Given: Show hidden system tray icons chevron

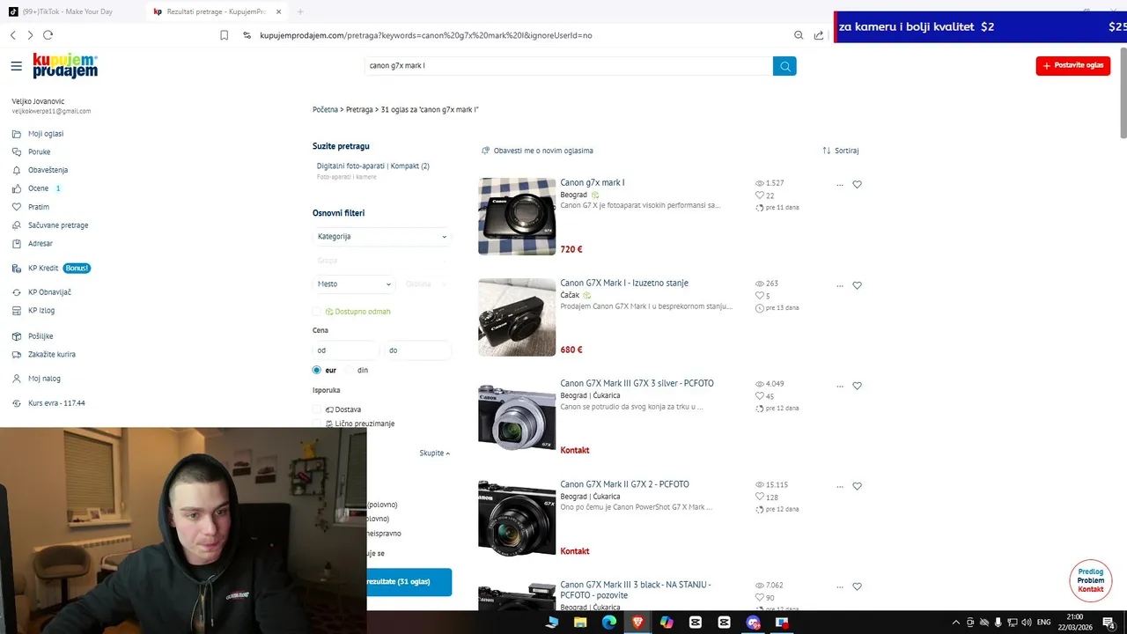Looking at the screenshot, I should pyautogui.click(x=955, y=622).
